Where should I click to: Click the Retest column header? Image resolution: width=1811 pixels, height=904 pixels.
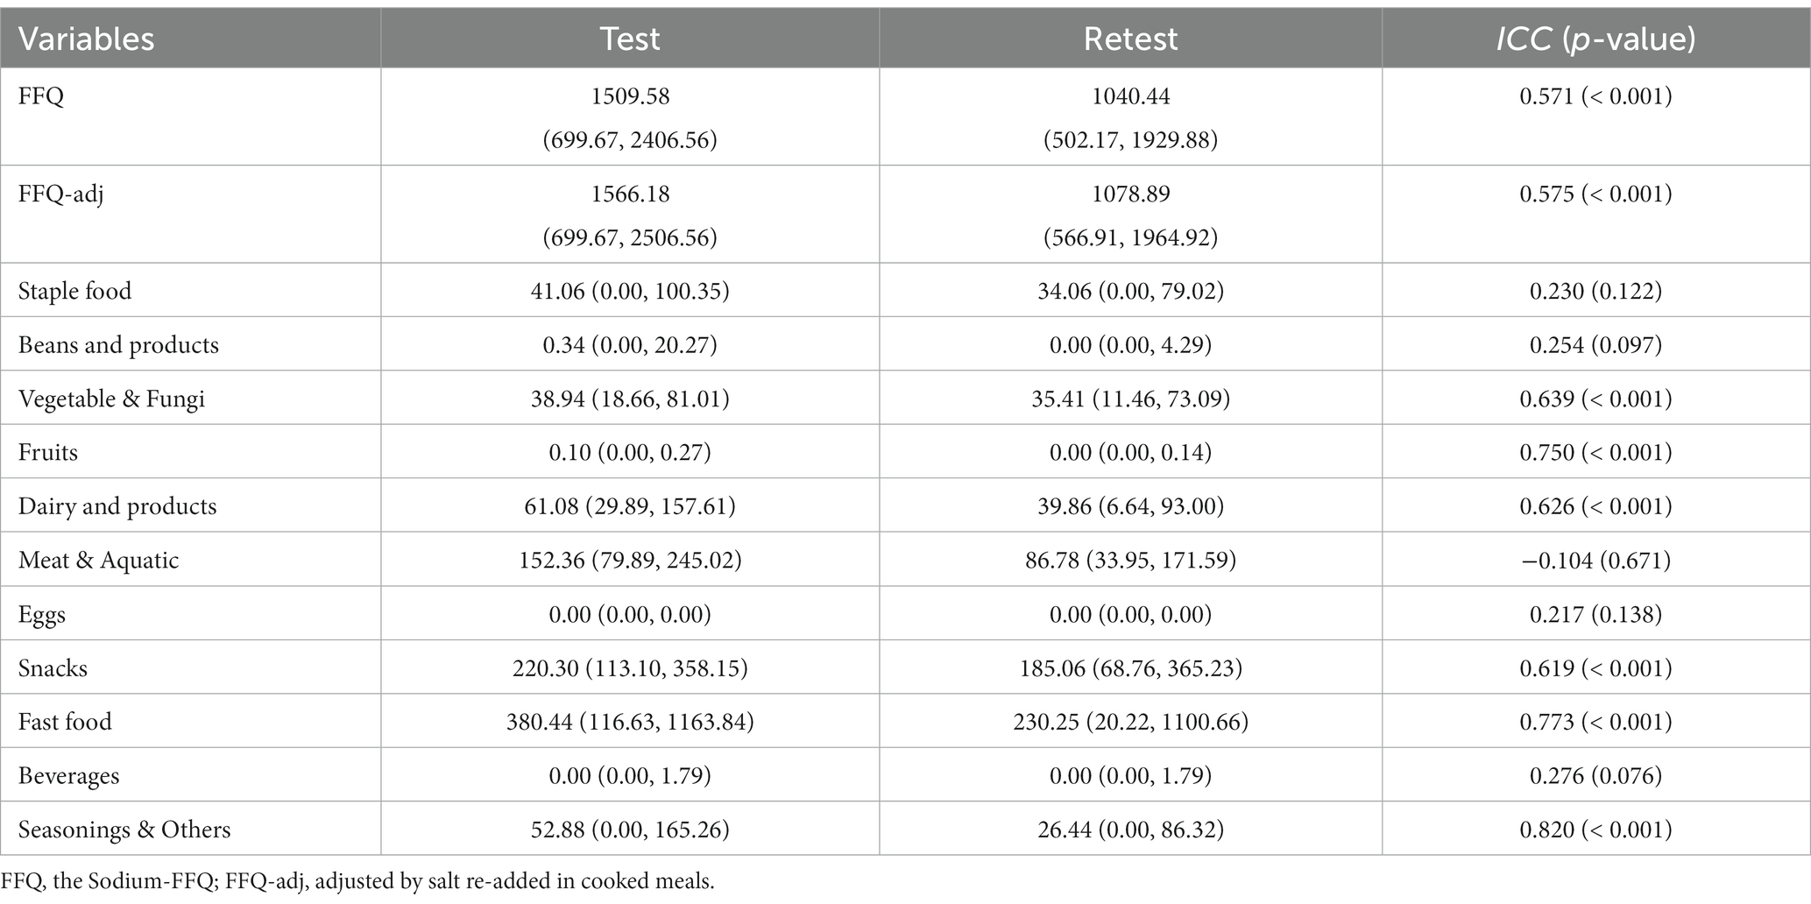1130,39
